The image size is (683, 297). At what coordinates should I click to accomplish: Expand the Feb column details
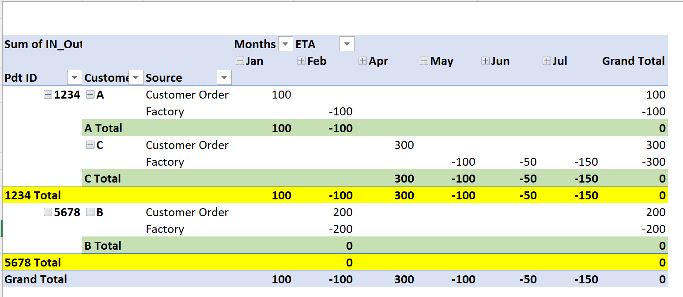coord(300,61)
